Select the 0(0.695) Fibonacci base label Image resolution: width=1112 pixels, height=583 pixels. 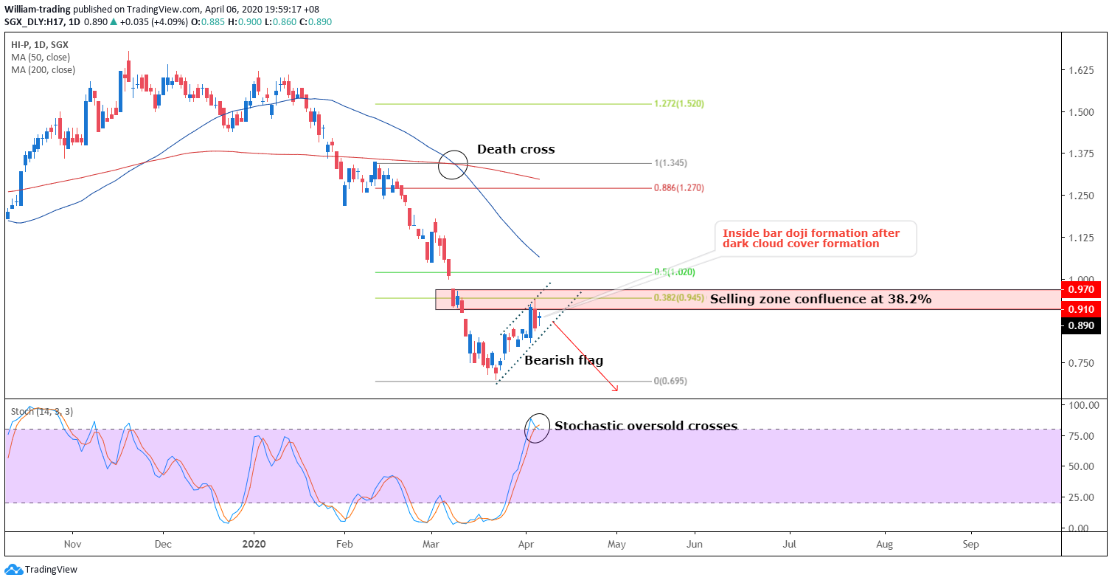pyautogui.click(x=672, y=381)
